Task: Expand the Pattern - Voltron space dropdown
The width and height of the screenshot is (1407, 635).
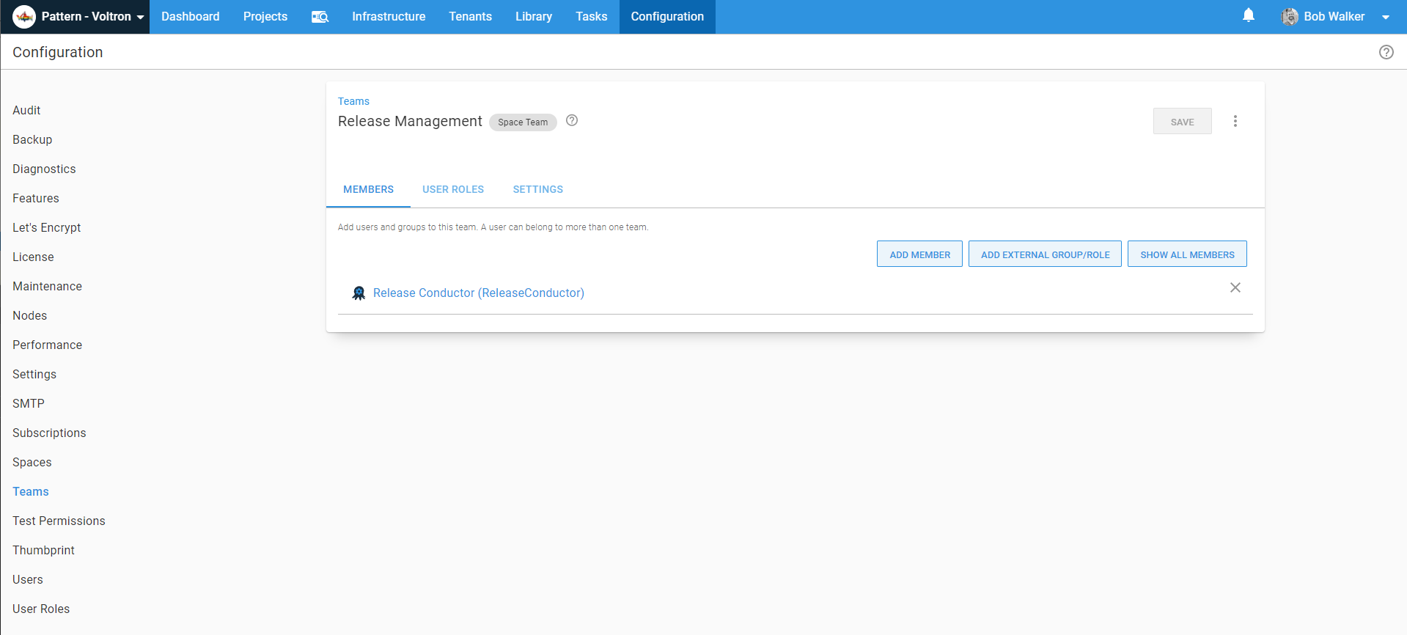Action: 140,18
